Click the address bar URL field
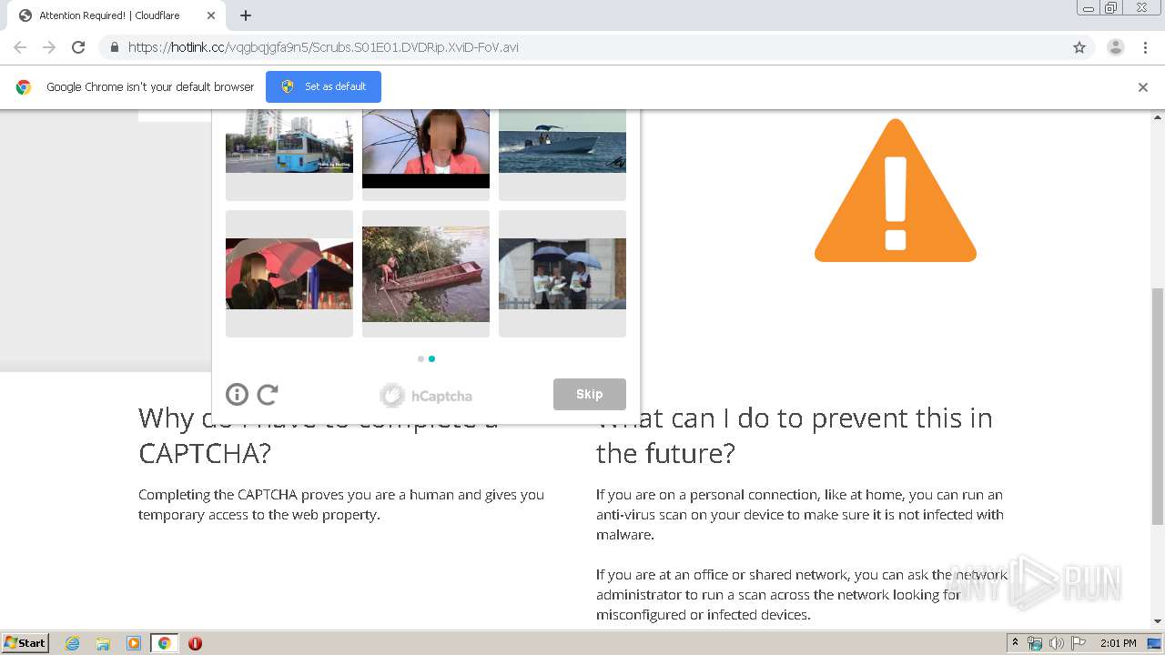1165x655 pixels. pos(582,47)
